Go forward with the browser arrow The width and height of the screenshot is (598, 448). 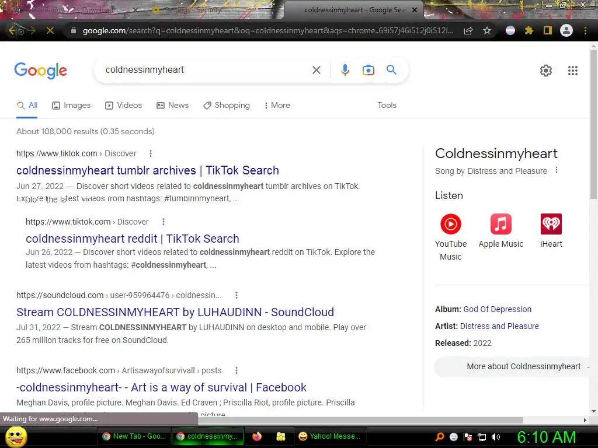(x=31, y=30)
